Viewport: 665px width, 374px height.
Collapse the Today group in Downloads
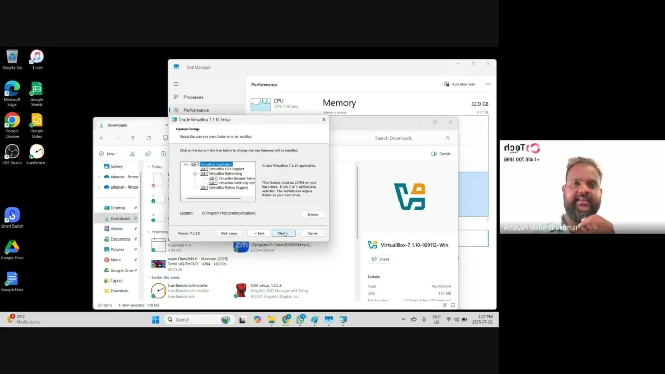pos(148,167)
